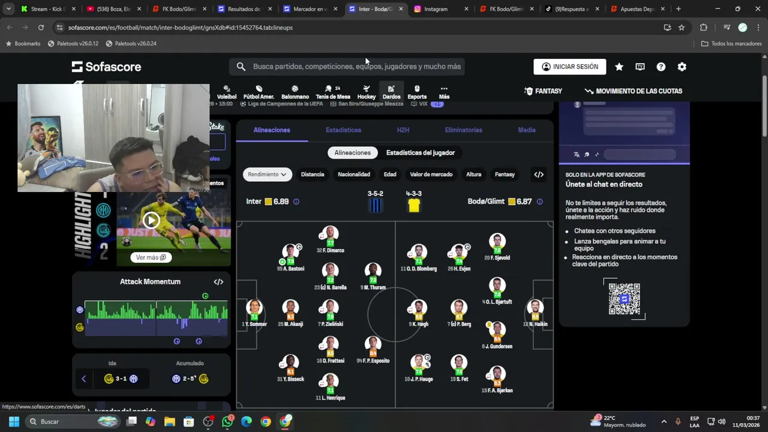Viewport: 768px width, 432px height.
Task: Open the help question mark icon
Action: [661, 67]
